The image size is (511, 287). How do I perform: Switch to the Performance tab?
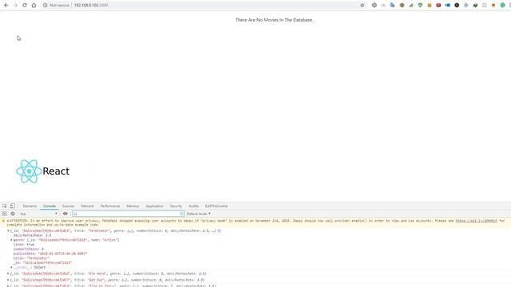(110, 206)
